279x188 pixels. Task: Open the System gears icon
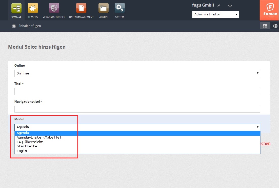[119, 8]
